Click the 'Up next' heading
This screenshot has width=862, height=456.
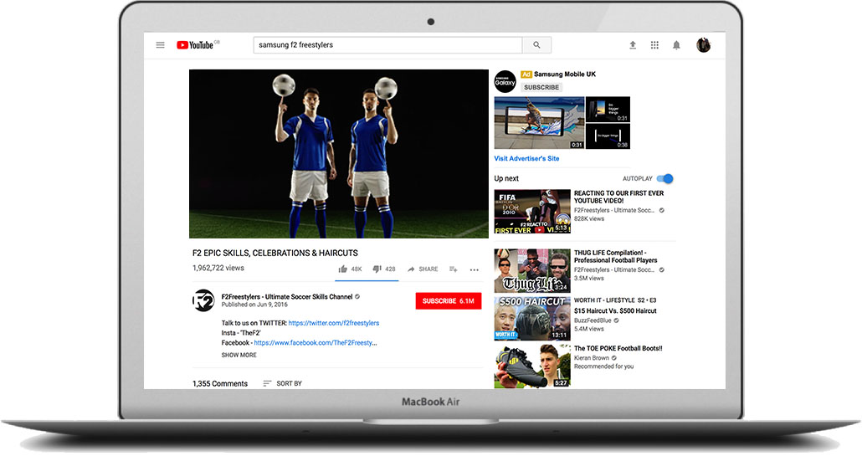point(506,178)
